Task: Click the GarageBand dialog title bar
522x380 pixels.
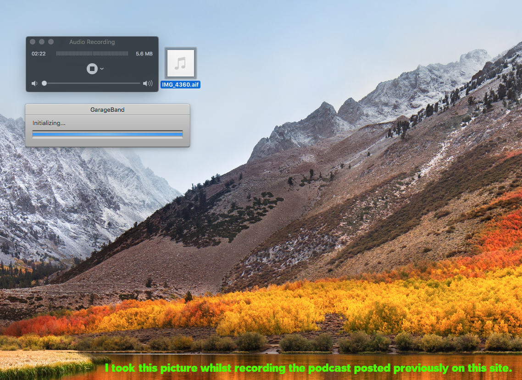Action: tap(107, 110)
